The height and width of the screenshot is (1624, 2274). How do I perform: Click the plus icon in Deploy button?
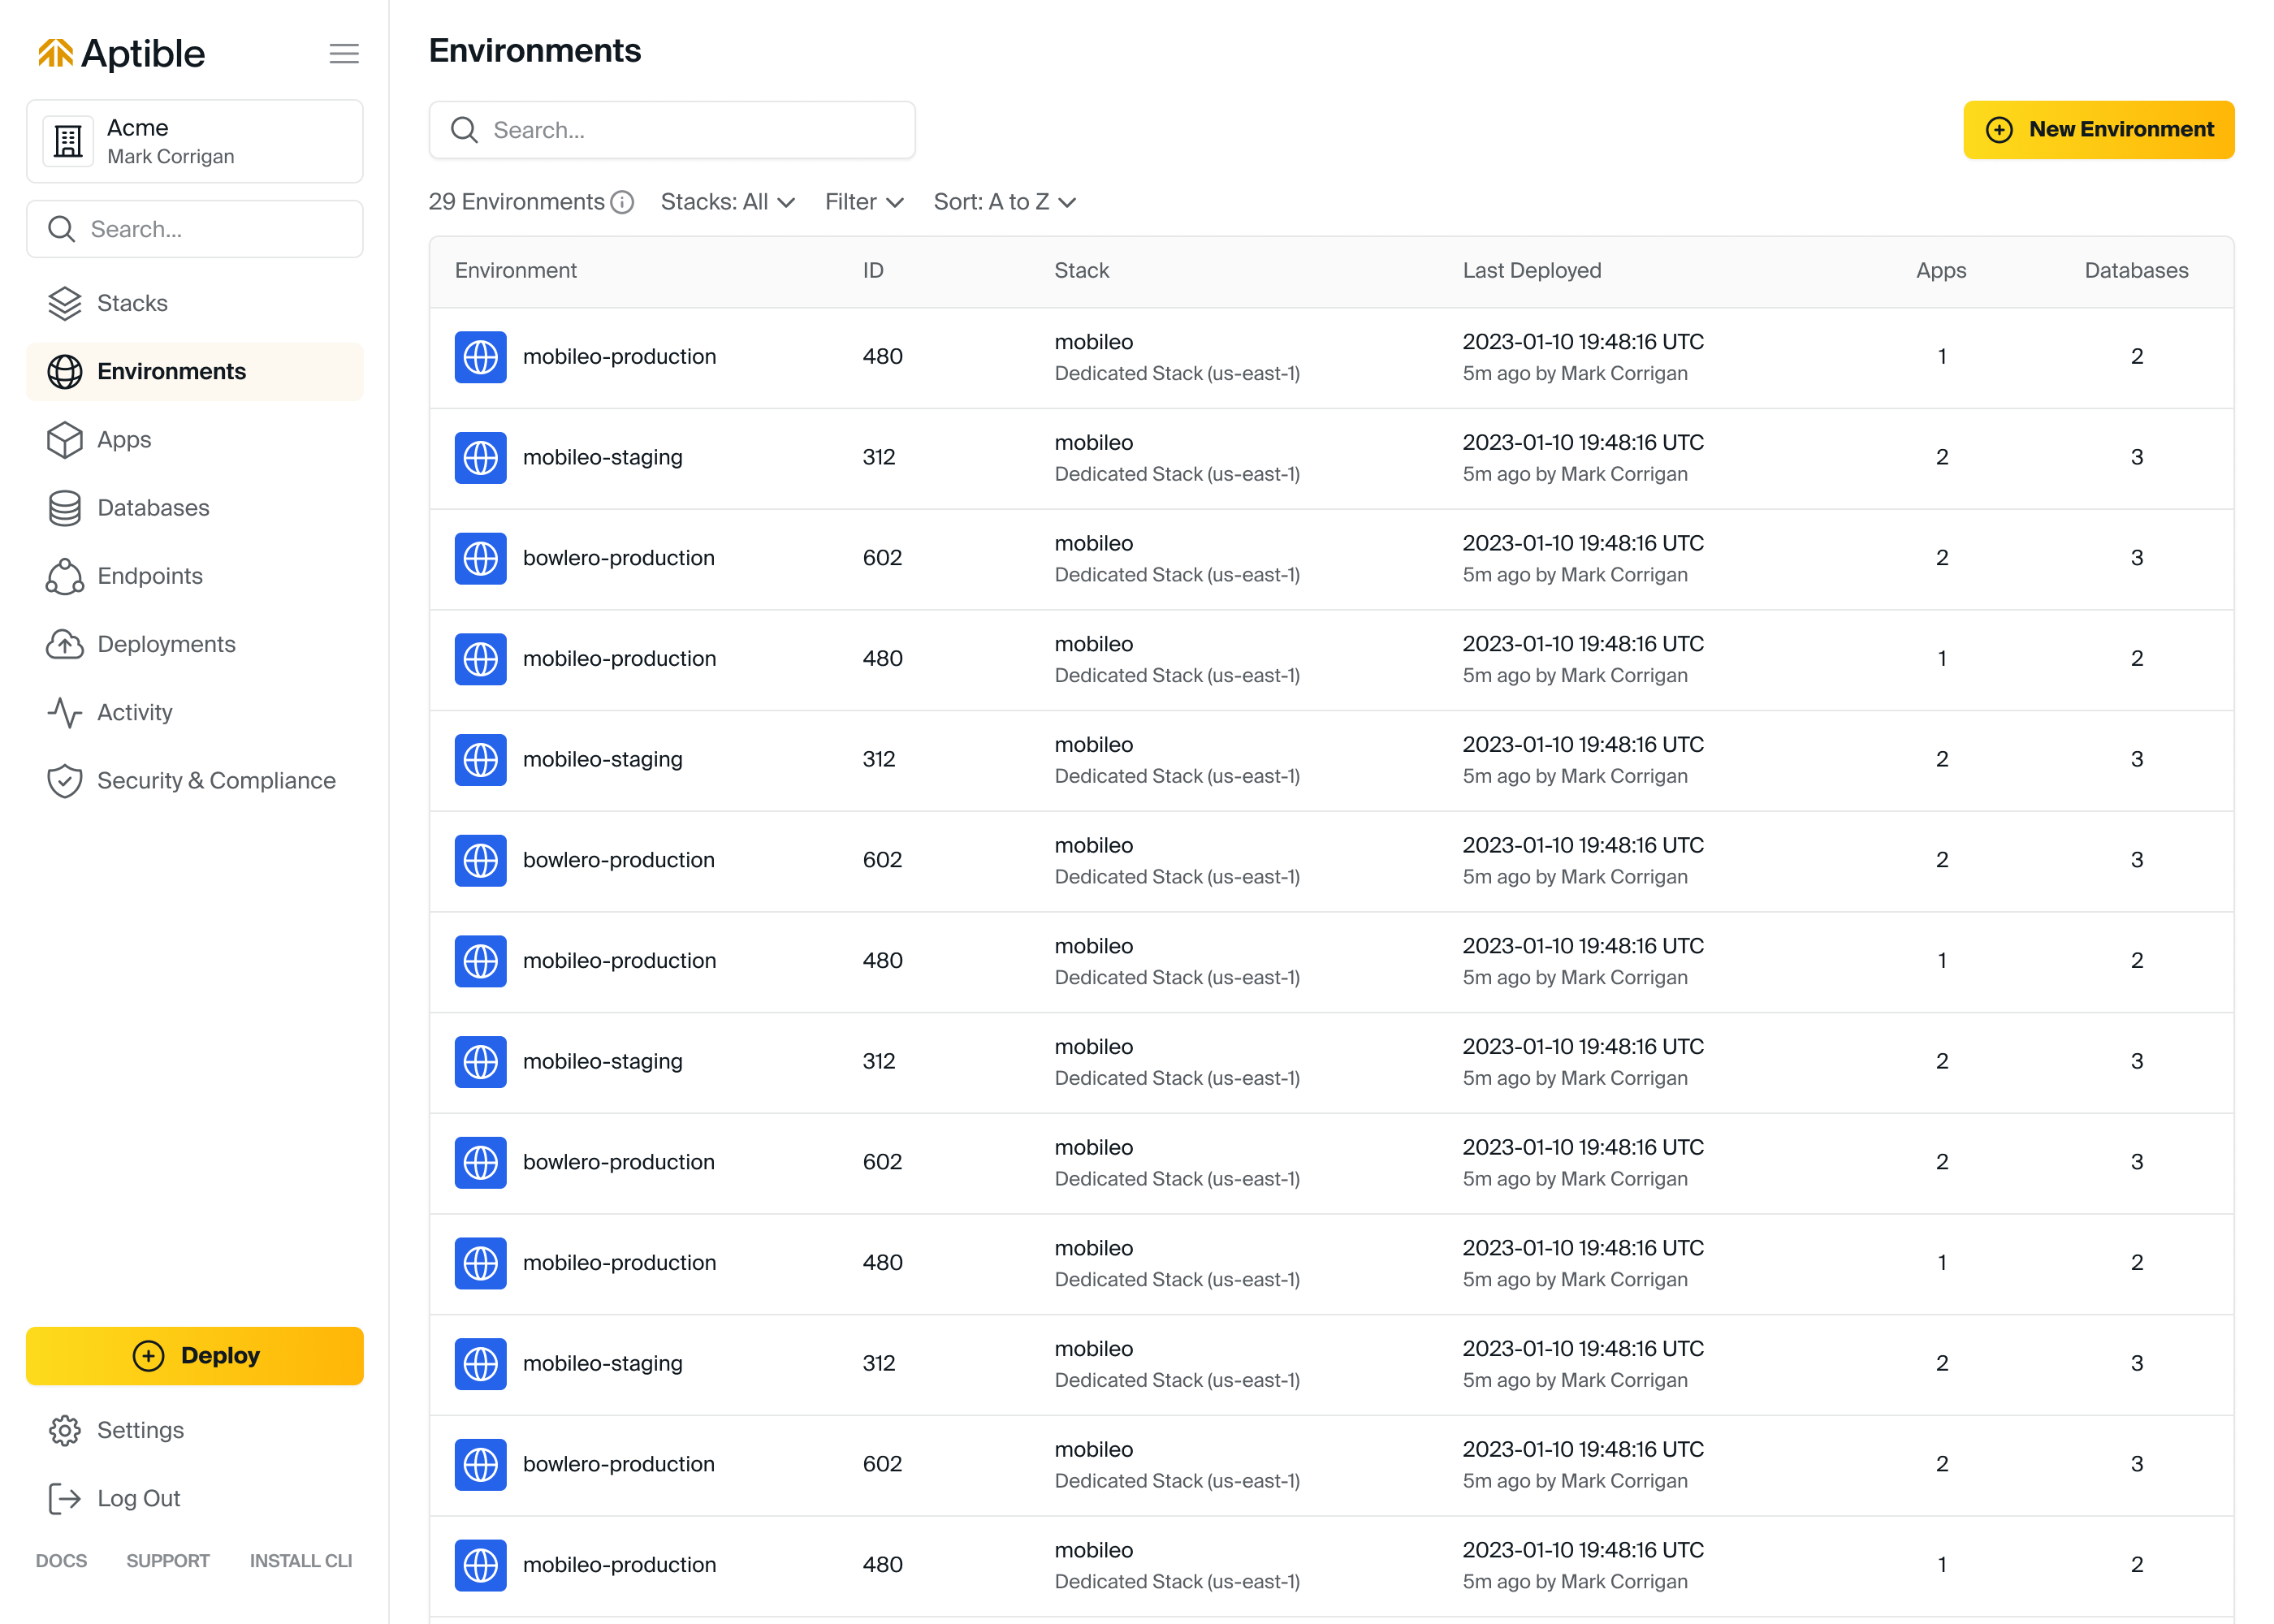pos(149,1356)
